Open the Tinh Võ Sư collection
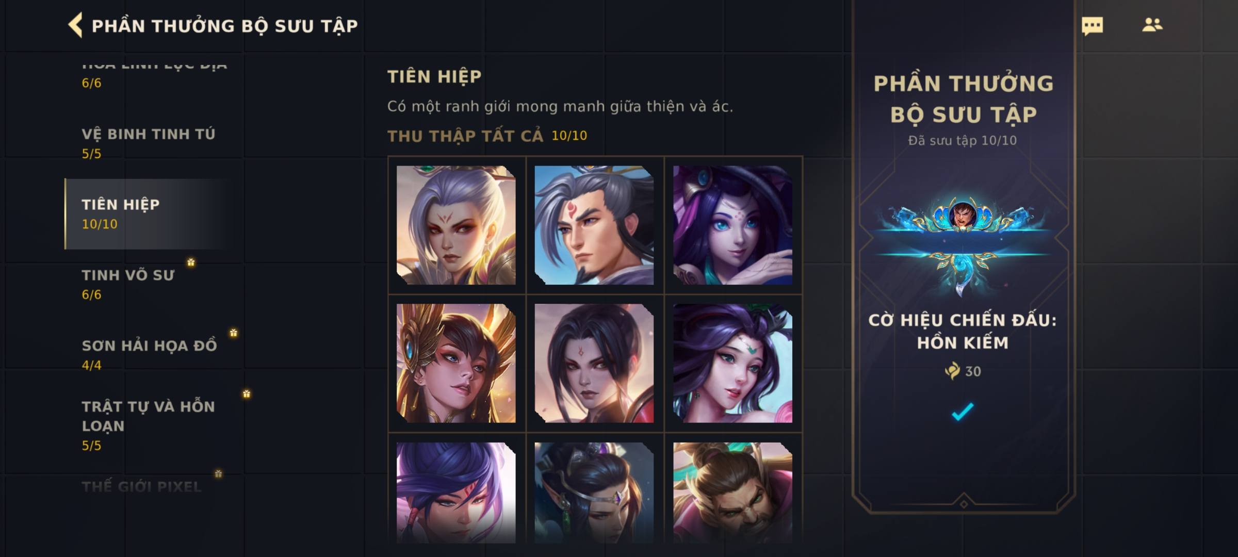Image resolution: width=1238 pixels, height=557 pixels. 149,284
